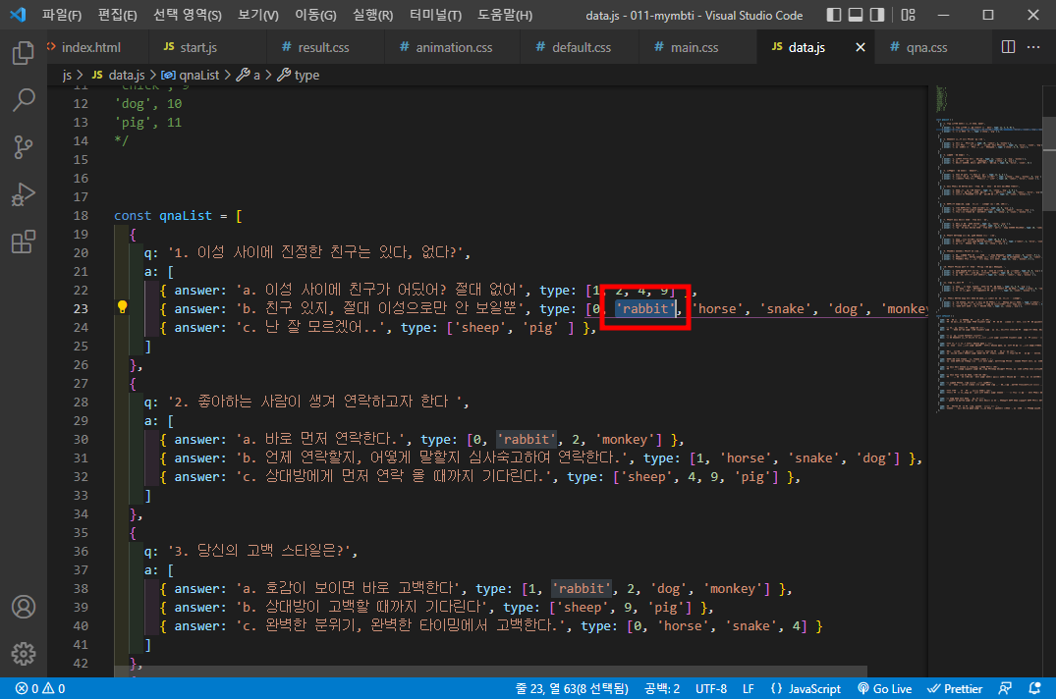
Task: Open the 파일(F) menu
Action: (x=61, y=15)
